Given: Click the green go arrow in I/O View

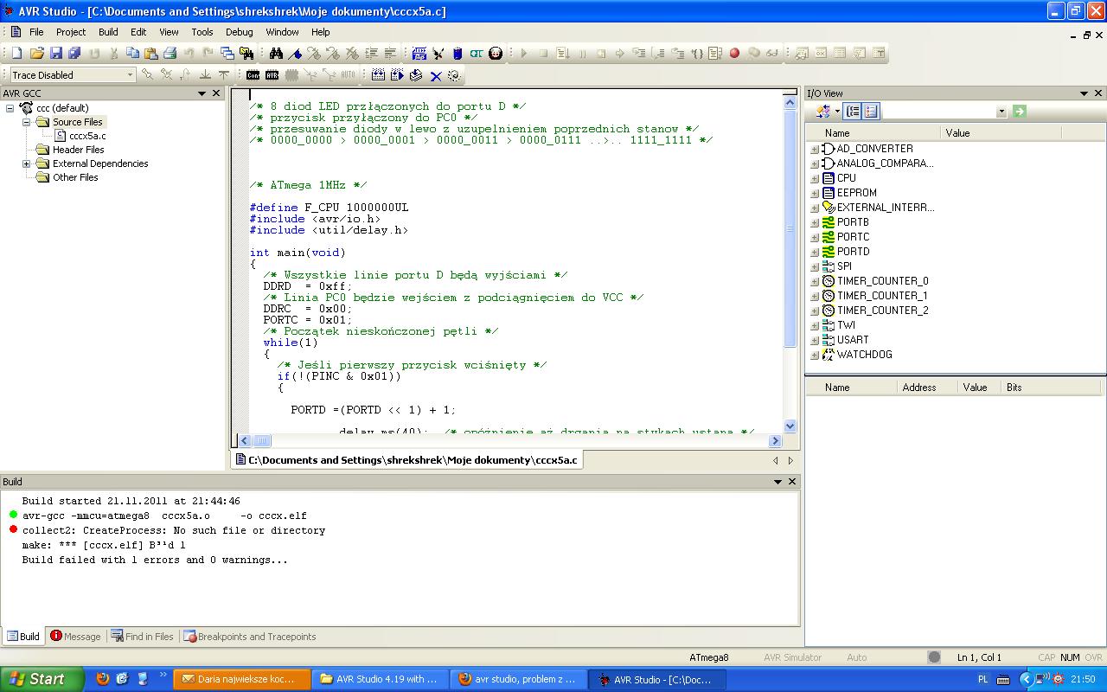Looking at the screenshot, I should [x=1020, y=111].
